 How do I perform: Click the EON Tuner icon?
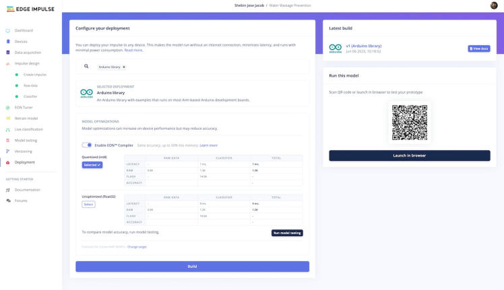coord(7,108)
